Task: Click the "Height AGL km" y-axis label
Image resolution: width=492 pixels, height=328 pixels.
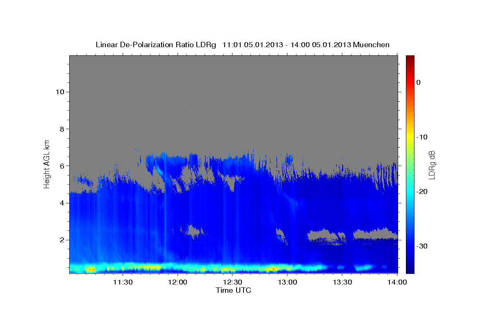Action: [47, 164]
